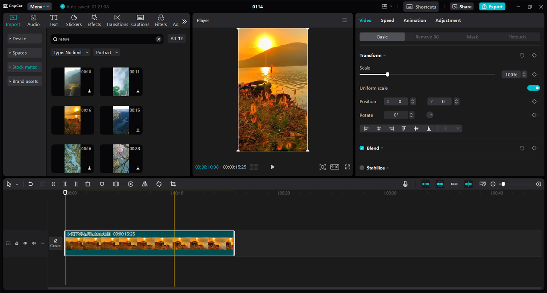The height and width of the screenshot is (293, 547).
Task: Click the Delete left (trim start) icon
Action: coord(65,184)
